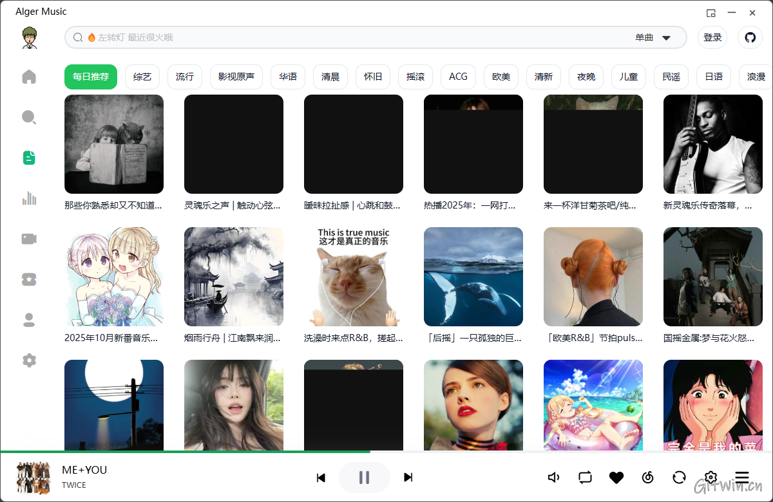Viewport: 773px width, 502px height.
Task: Open the GitHub link icon
Action: [750, 37]
